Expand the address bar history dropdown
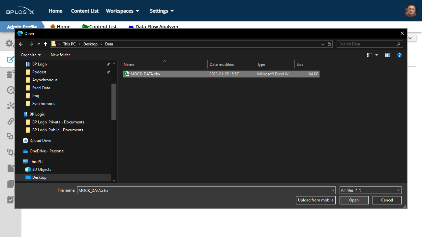The image size is (422, 237). [x=323, y=44]
